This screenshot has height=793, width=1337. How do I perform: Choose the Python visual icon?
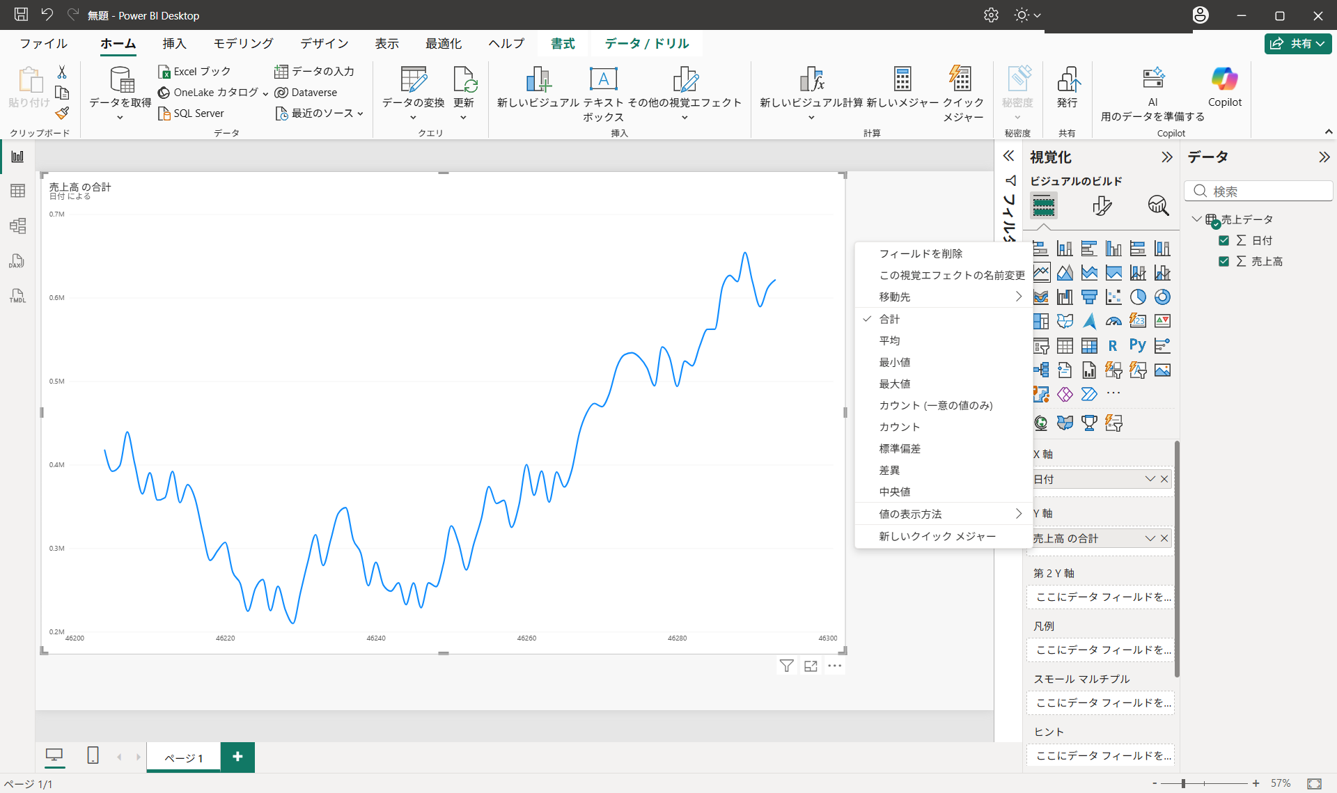[1138, 345]
